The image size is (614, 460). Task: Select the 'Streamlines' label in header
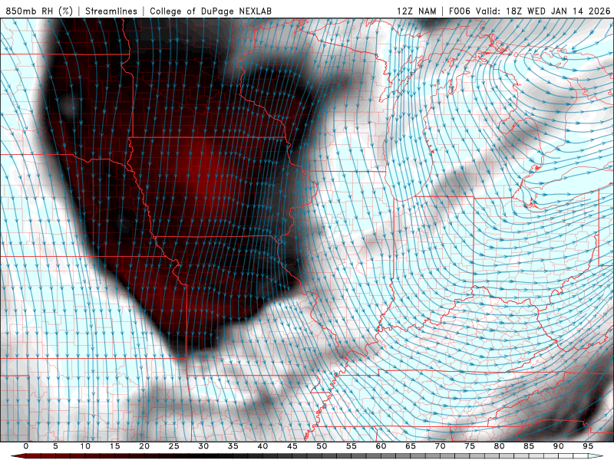click(111, 11)
